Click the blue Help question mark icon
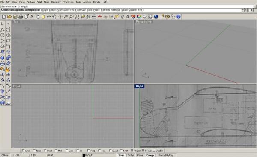257x157 pixels. click(x=179, y=17)
